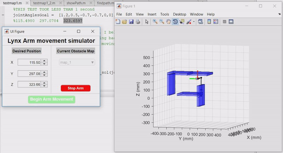283x153 pixels.
Task: Click the Open File folder icon
Action: pos(125,22)
